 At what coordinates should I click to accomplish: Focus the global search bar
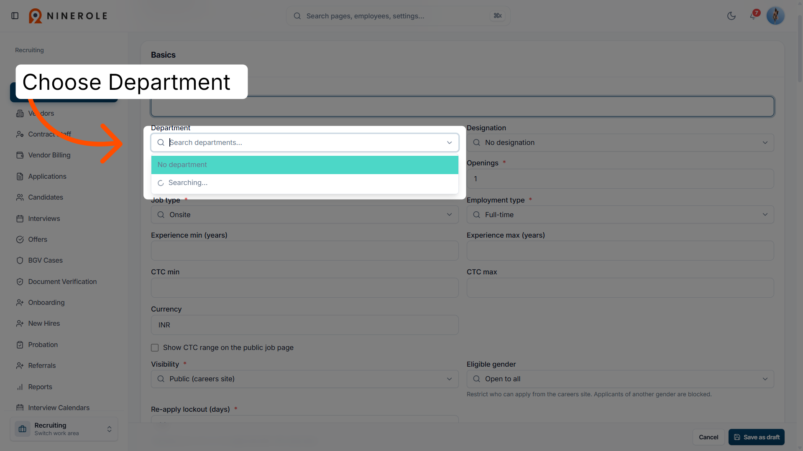(398, 16)
